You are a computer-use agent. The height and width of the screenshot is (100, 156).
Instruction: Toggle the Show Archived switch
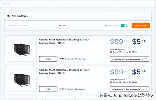point(124,26)
